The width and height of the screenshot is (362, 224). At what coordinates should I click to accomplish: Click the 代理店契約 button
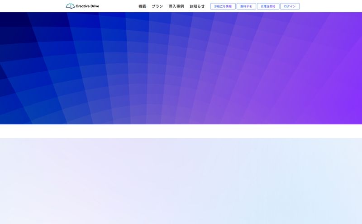pos(268,6)
